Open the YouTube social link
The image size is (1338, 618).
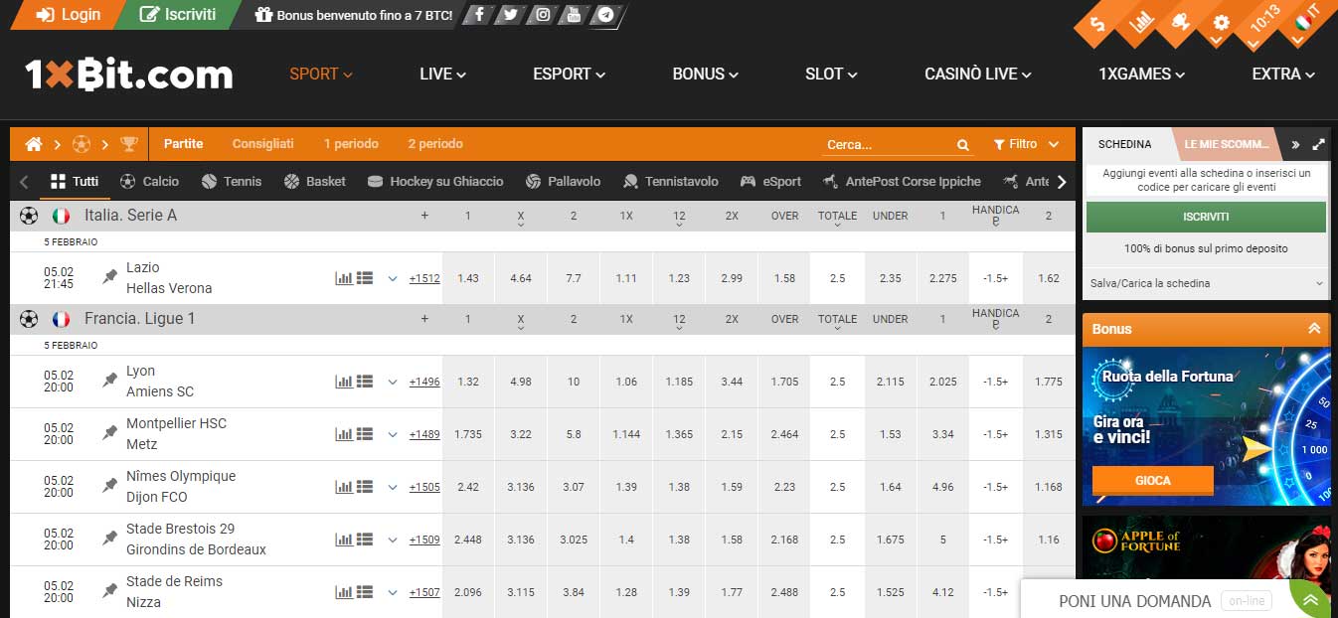(573, 15)
